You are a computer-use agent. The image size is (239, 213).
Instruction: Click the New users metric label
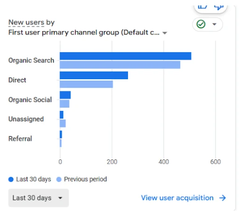point(26,22)
